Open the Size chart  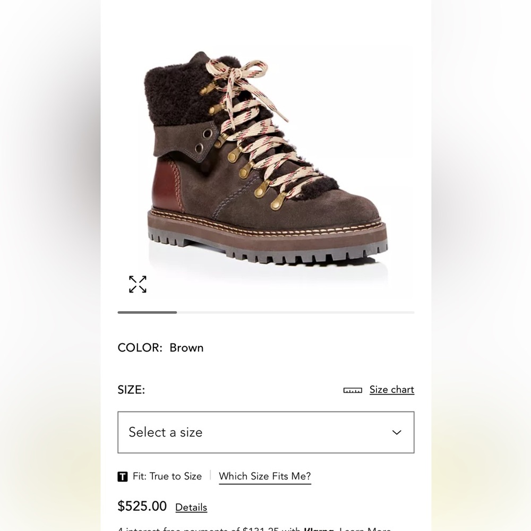[x=391, y=389]
